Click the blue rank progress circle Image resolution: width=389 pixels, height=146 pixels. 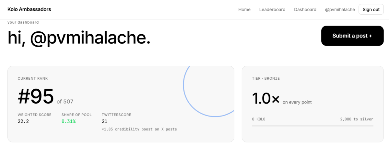click(209, 91)
